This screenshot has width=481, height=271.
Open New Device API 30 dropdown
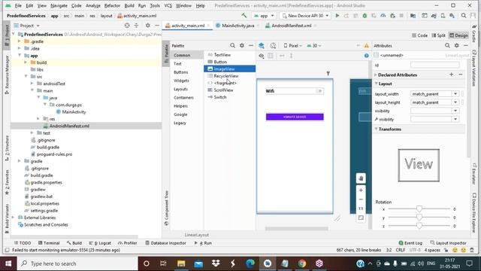click(305, 16)
